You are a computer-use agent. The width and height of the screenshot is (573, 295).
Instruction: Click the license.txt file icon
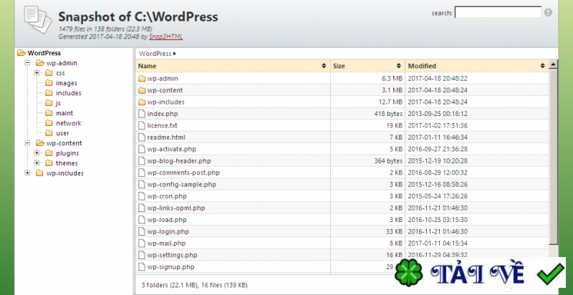pos(142,125)
